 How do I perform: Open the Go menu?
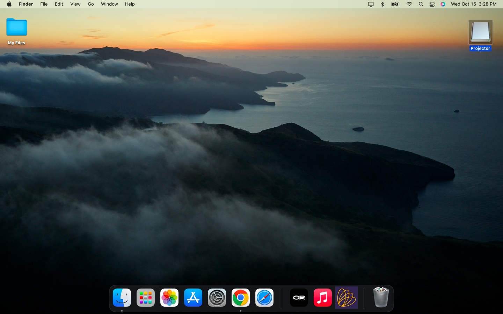91,4
